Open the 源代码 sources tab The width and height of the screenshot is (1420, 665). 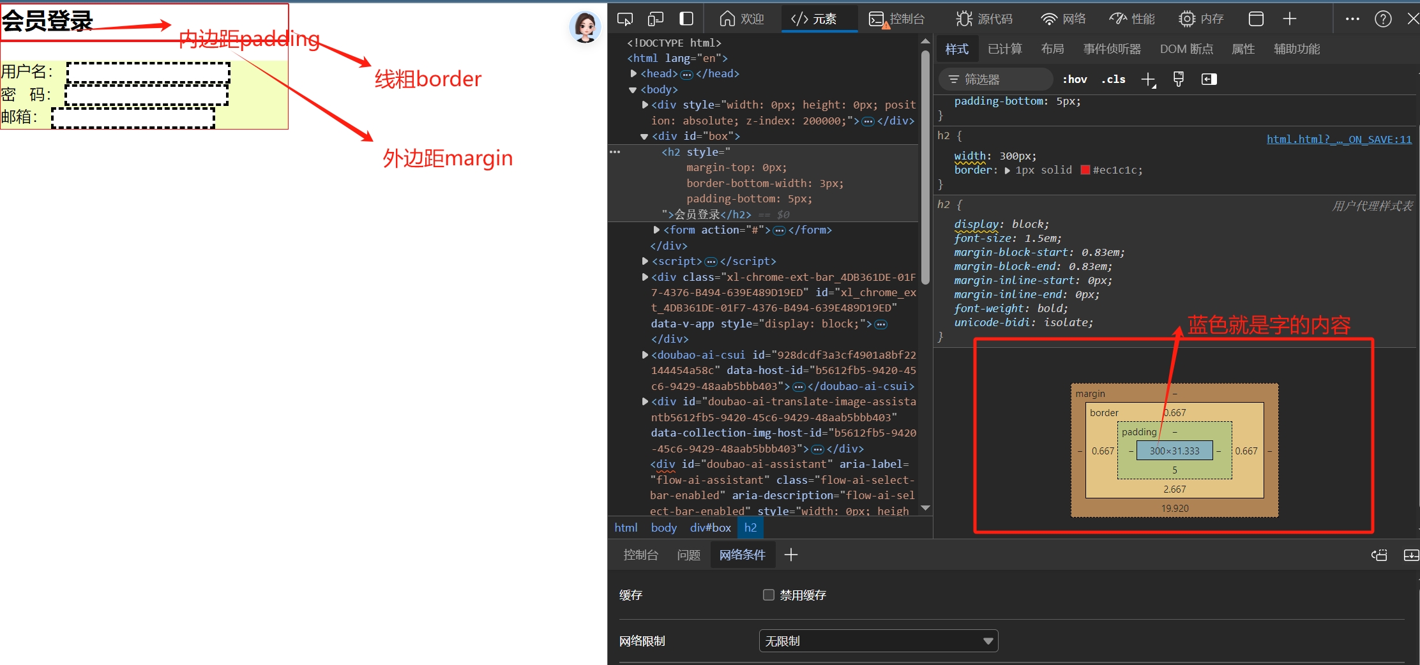[984, 19]
